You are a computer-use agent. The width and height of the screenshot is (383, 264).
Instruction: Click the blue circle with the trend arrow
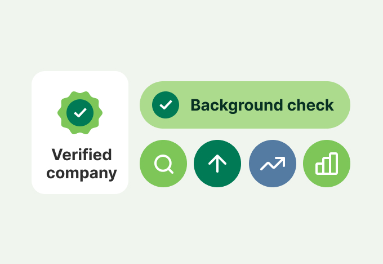coord(273,164)
